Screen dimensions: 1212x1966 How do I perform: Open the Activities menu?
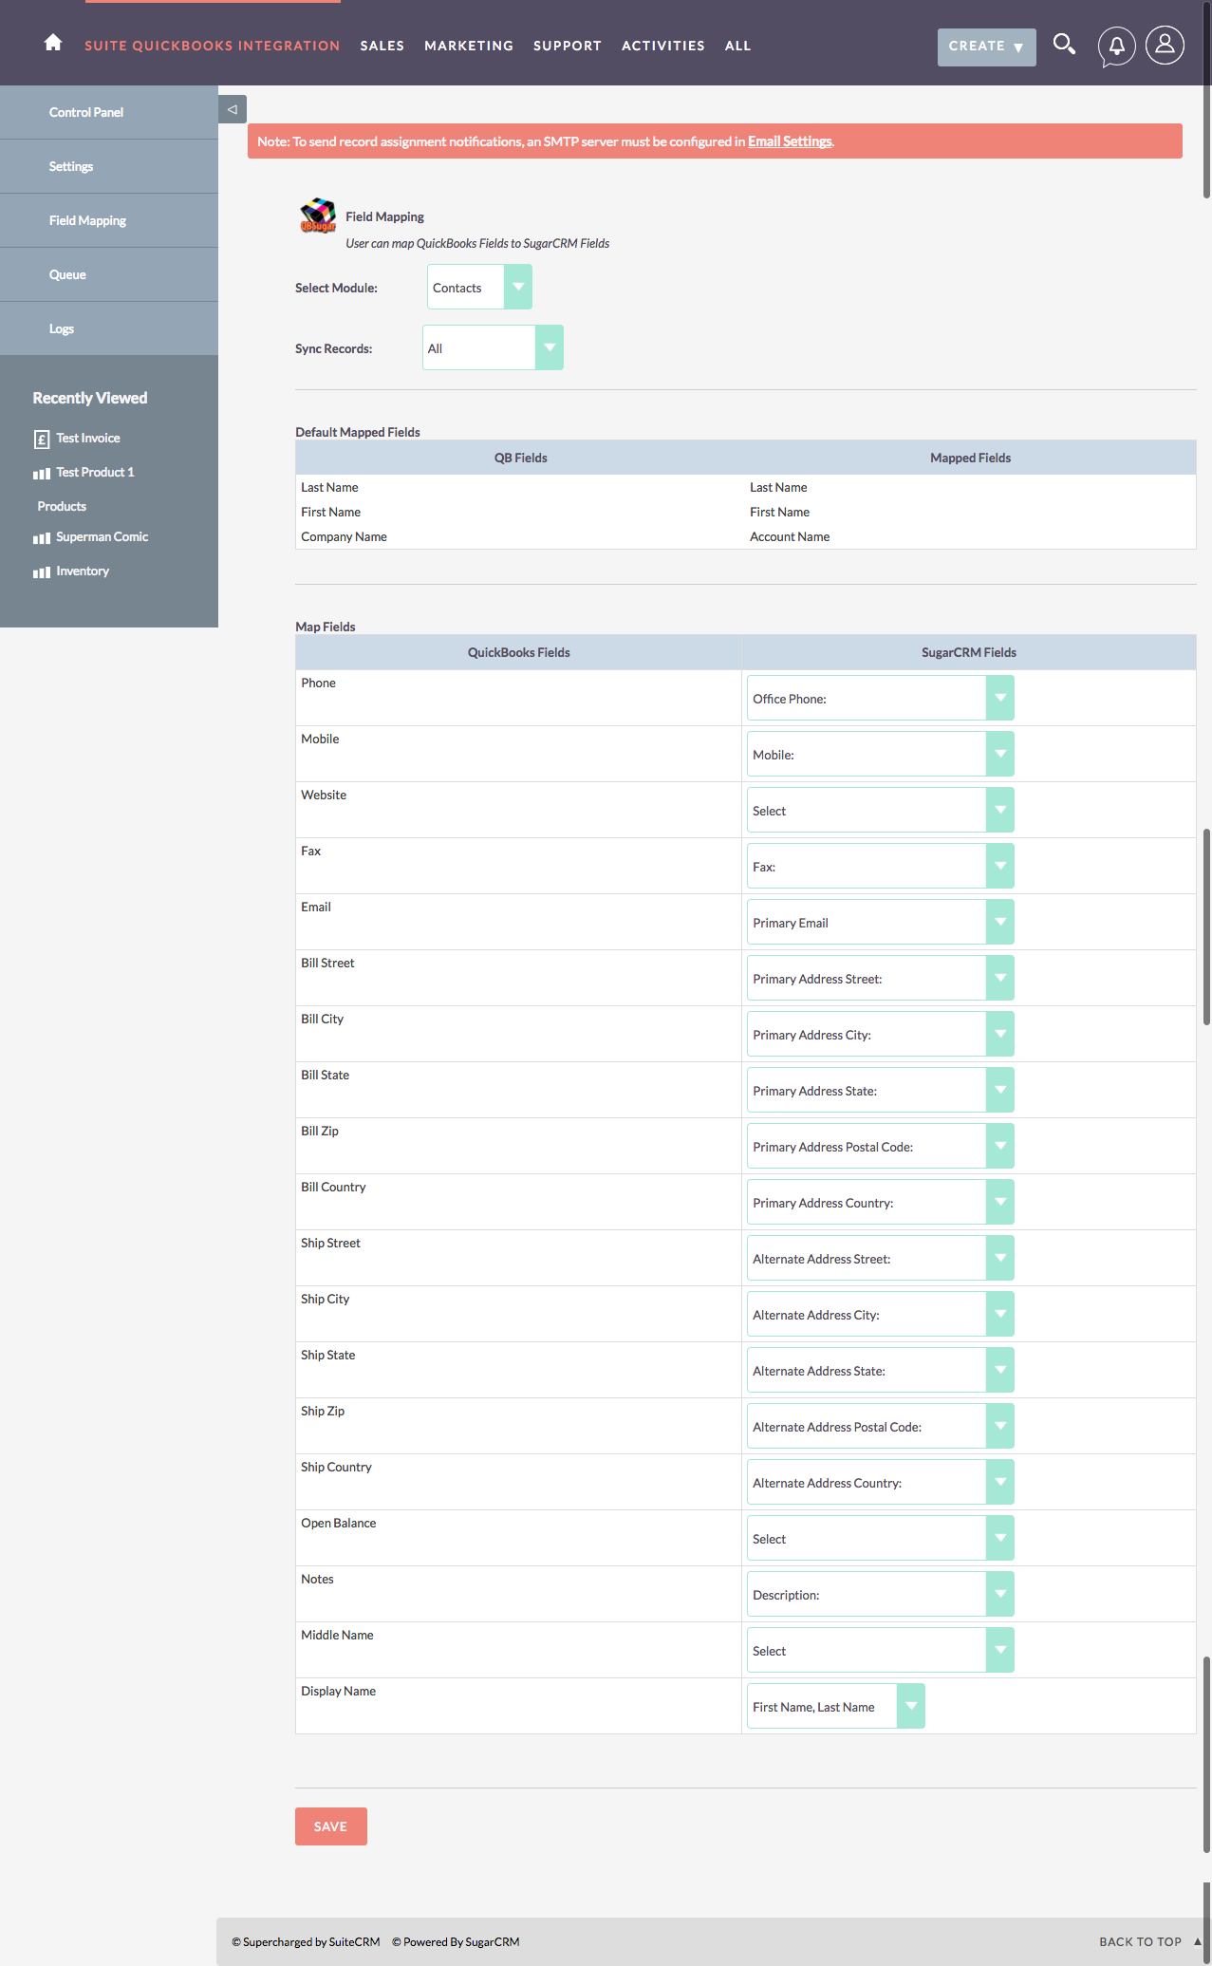pyautogui.click(x=663, y=46)
